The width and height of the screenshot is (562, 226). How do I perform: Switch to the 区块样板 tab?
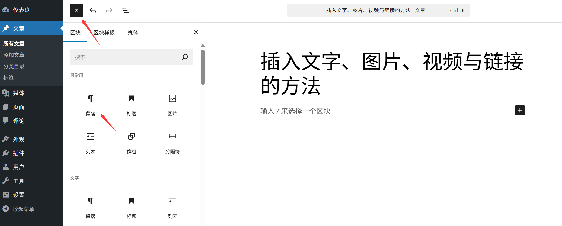pyautogui.click(x=104, y=33)
